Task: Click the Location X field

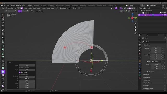Action: coord(156,48)
